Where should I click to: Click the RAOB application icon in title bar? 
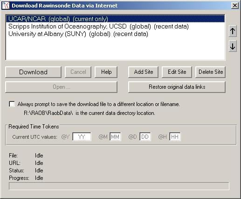(x=6, y=6)
